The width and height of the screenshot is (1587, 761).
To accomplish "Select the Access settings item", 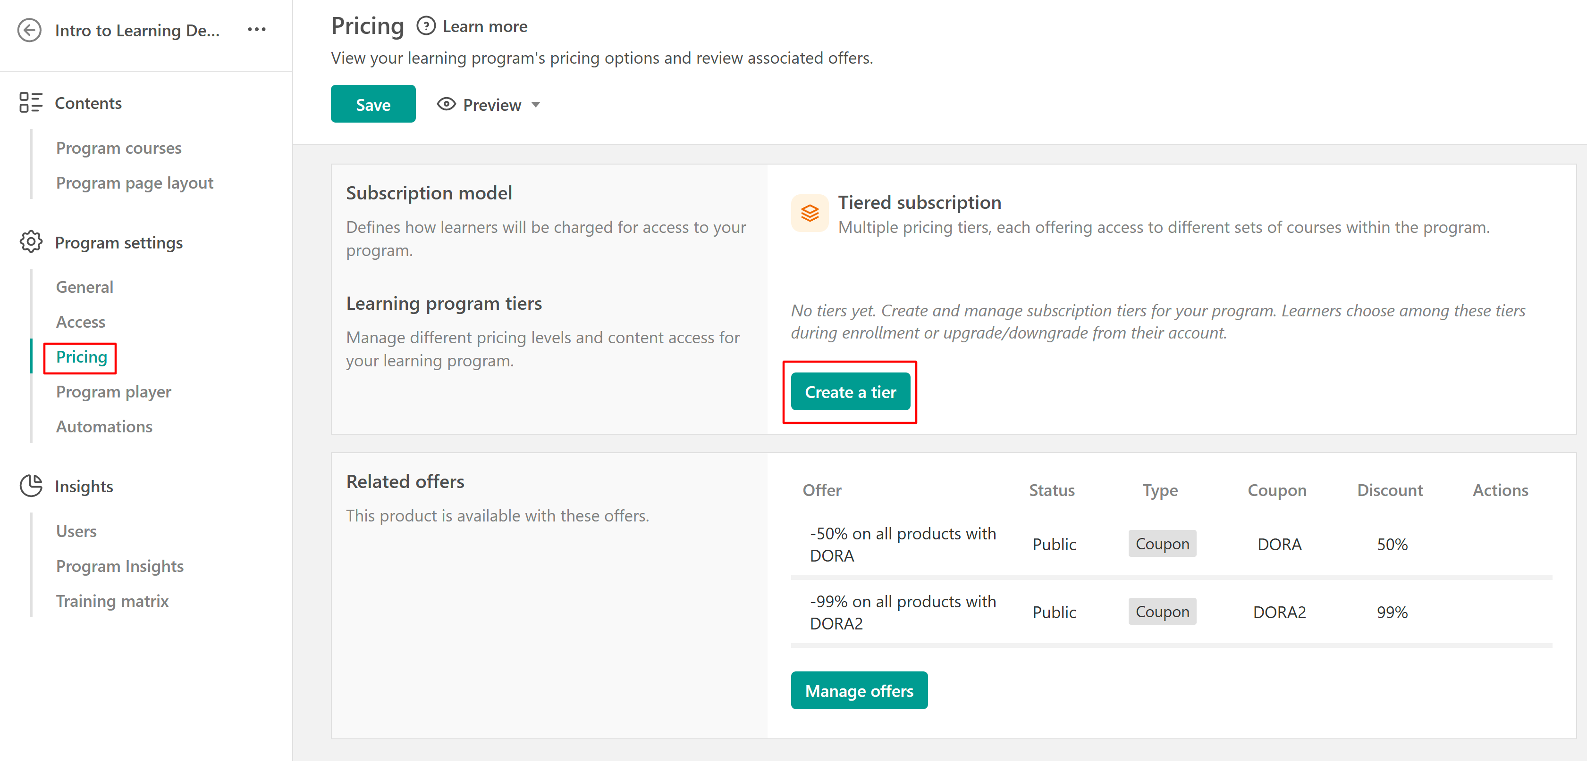I will [80, 322].
